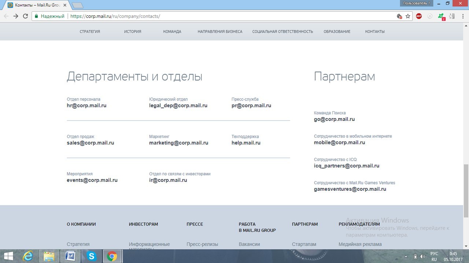The width and height of the screenshot is (469, 263).
Task: Bookmark this page with the star icon
Action: coord(408,16)
